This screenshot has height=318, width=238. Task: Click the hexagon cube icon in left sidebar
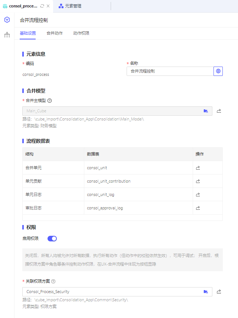(7, 20)
